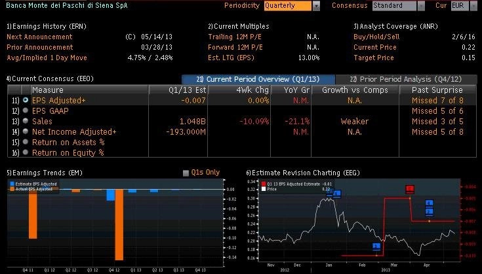Click the Return on Equity % label
The image size is (482, 274).
tap(68, 152)
